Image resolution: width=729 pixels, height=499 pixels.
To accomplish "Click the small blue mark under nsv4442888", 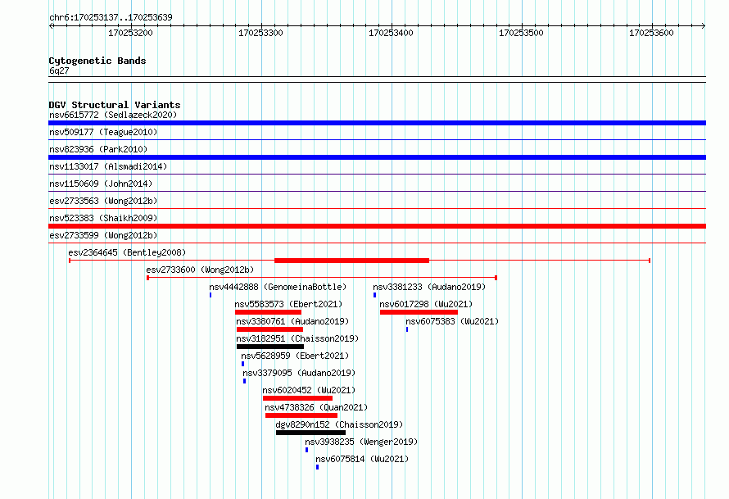I will [x=211, y=295].
